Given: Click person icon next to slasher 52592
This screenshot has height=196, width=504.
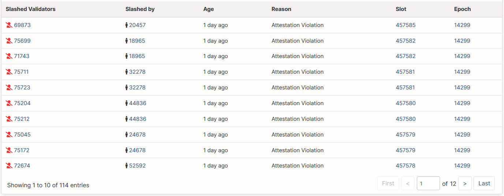Looking at the screenshot, I should 127,166.
